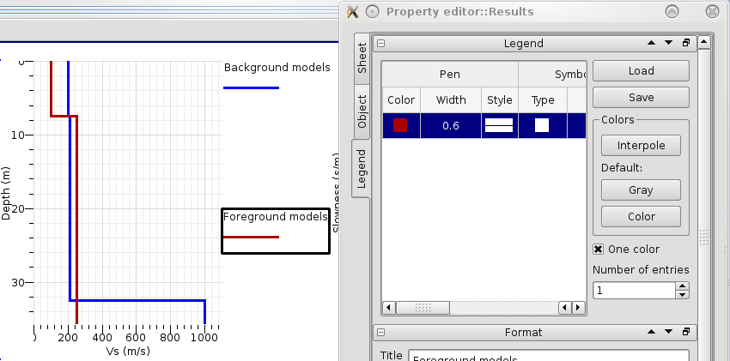Move Legend section up with arrow
Image resolution: width=730 pixels, height=361 pixels.
click(653, 43)
